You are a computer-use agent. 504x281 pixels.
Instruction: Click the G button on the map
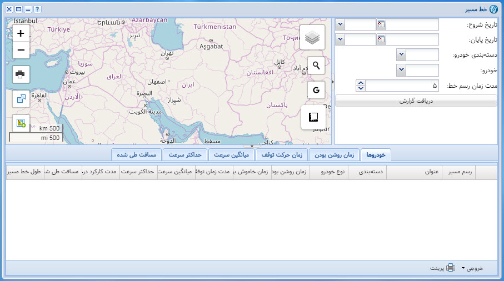(316, 90)
